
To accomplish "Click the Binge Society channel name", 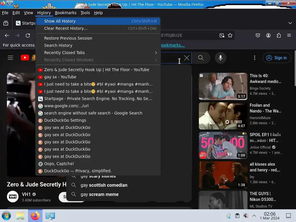I will (260, 88).
